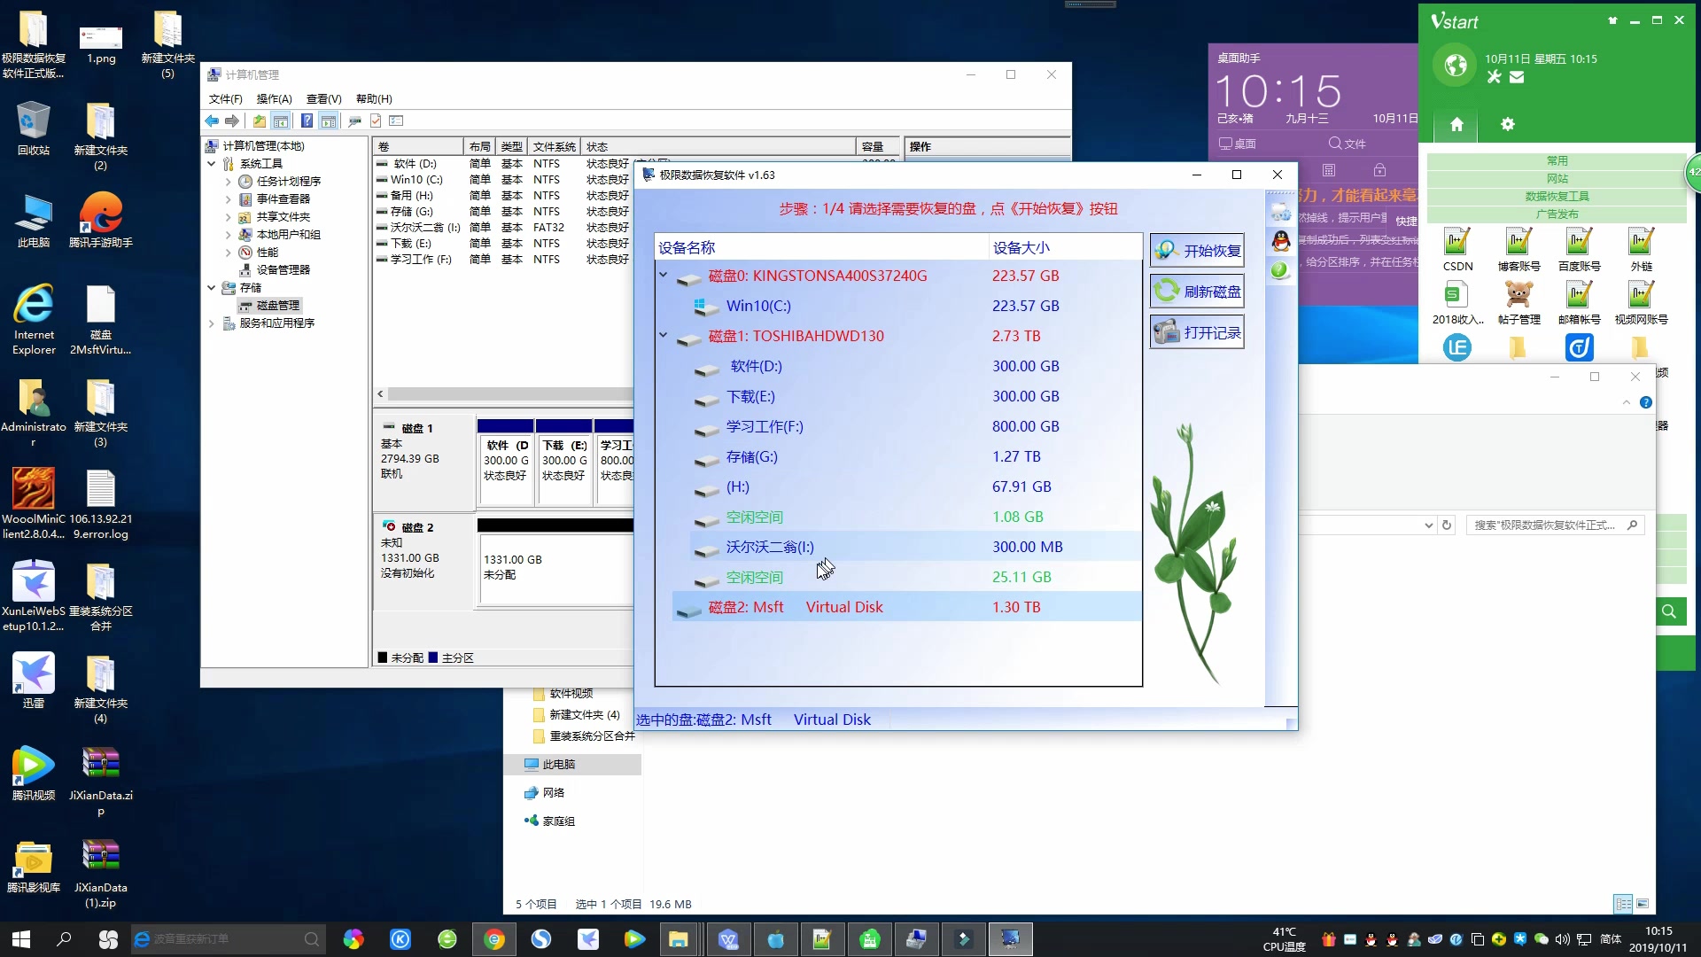
Task: Expand the 事件查看器 tree node
Action: [228, 198]
